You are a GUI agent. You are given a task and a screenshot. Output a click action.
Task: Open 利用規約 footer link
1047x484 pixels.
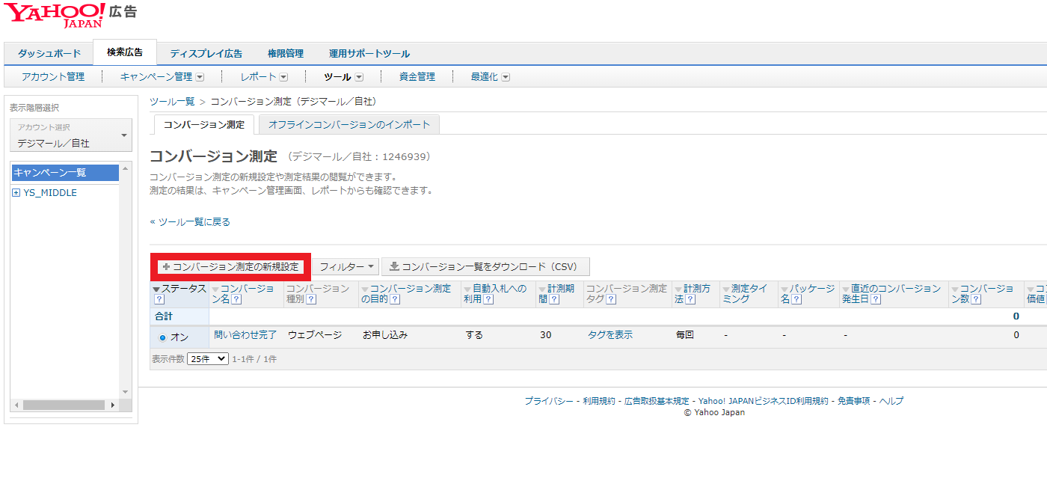tap(599, 401)
